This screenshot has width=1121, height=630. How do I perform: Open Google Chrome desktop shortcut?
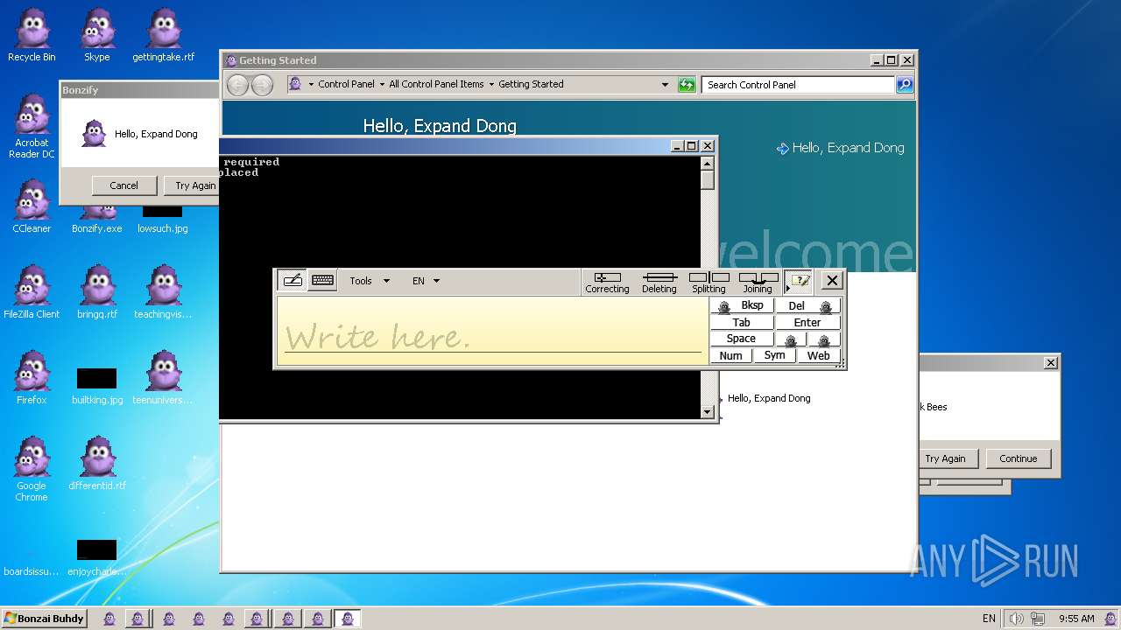coord(32,469)
